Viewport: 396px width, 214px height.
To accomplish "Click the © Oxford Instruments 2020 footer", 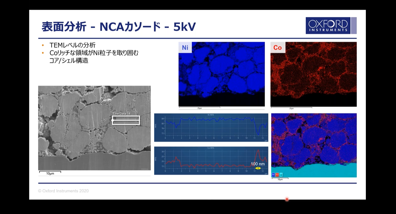I will pyautogui.click(x=63, y=191).
